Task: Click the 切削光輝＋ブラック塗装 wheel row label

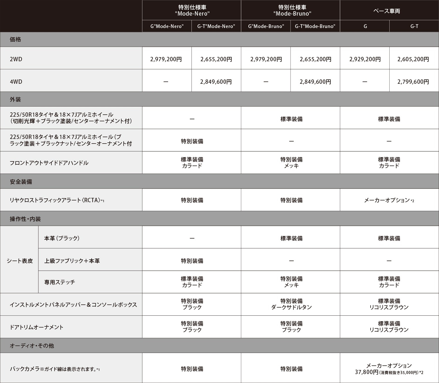Action: point(71,118)
